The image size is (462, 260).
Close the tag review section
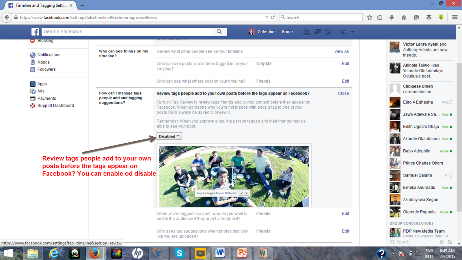point(343,93)
